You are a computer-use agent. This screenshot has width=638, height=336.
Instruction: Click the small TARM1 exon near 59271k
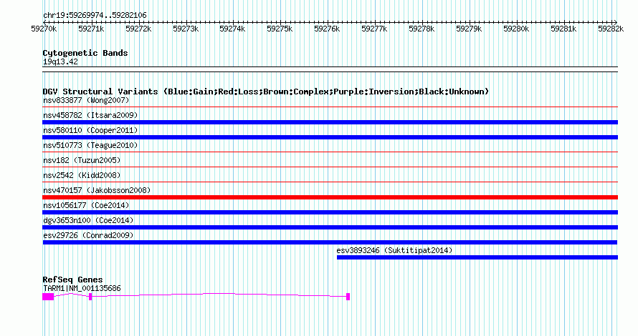pyautogui.click(x=90, y=297)
